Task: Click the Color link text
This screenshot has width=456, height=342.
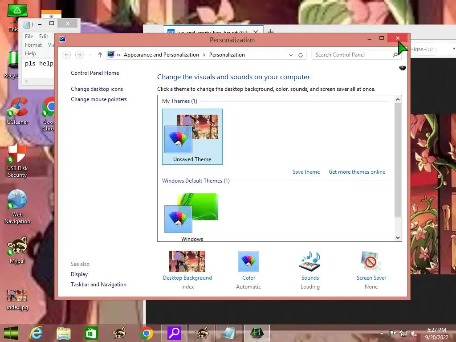Action: click(248, 278)
